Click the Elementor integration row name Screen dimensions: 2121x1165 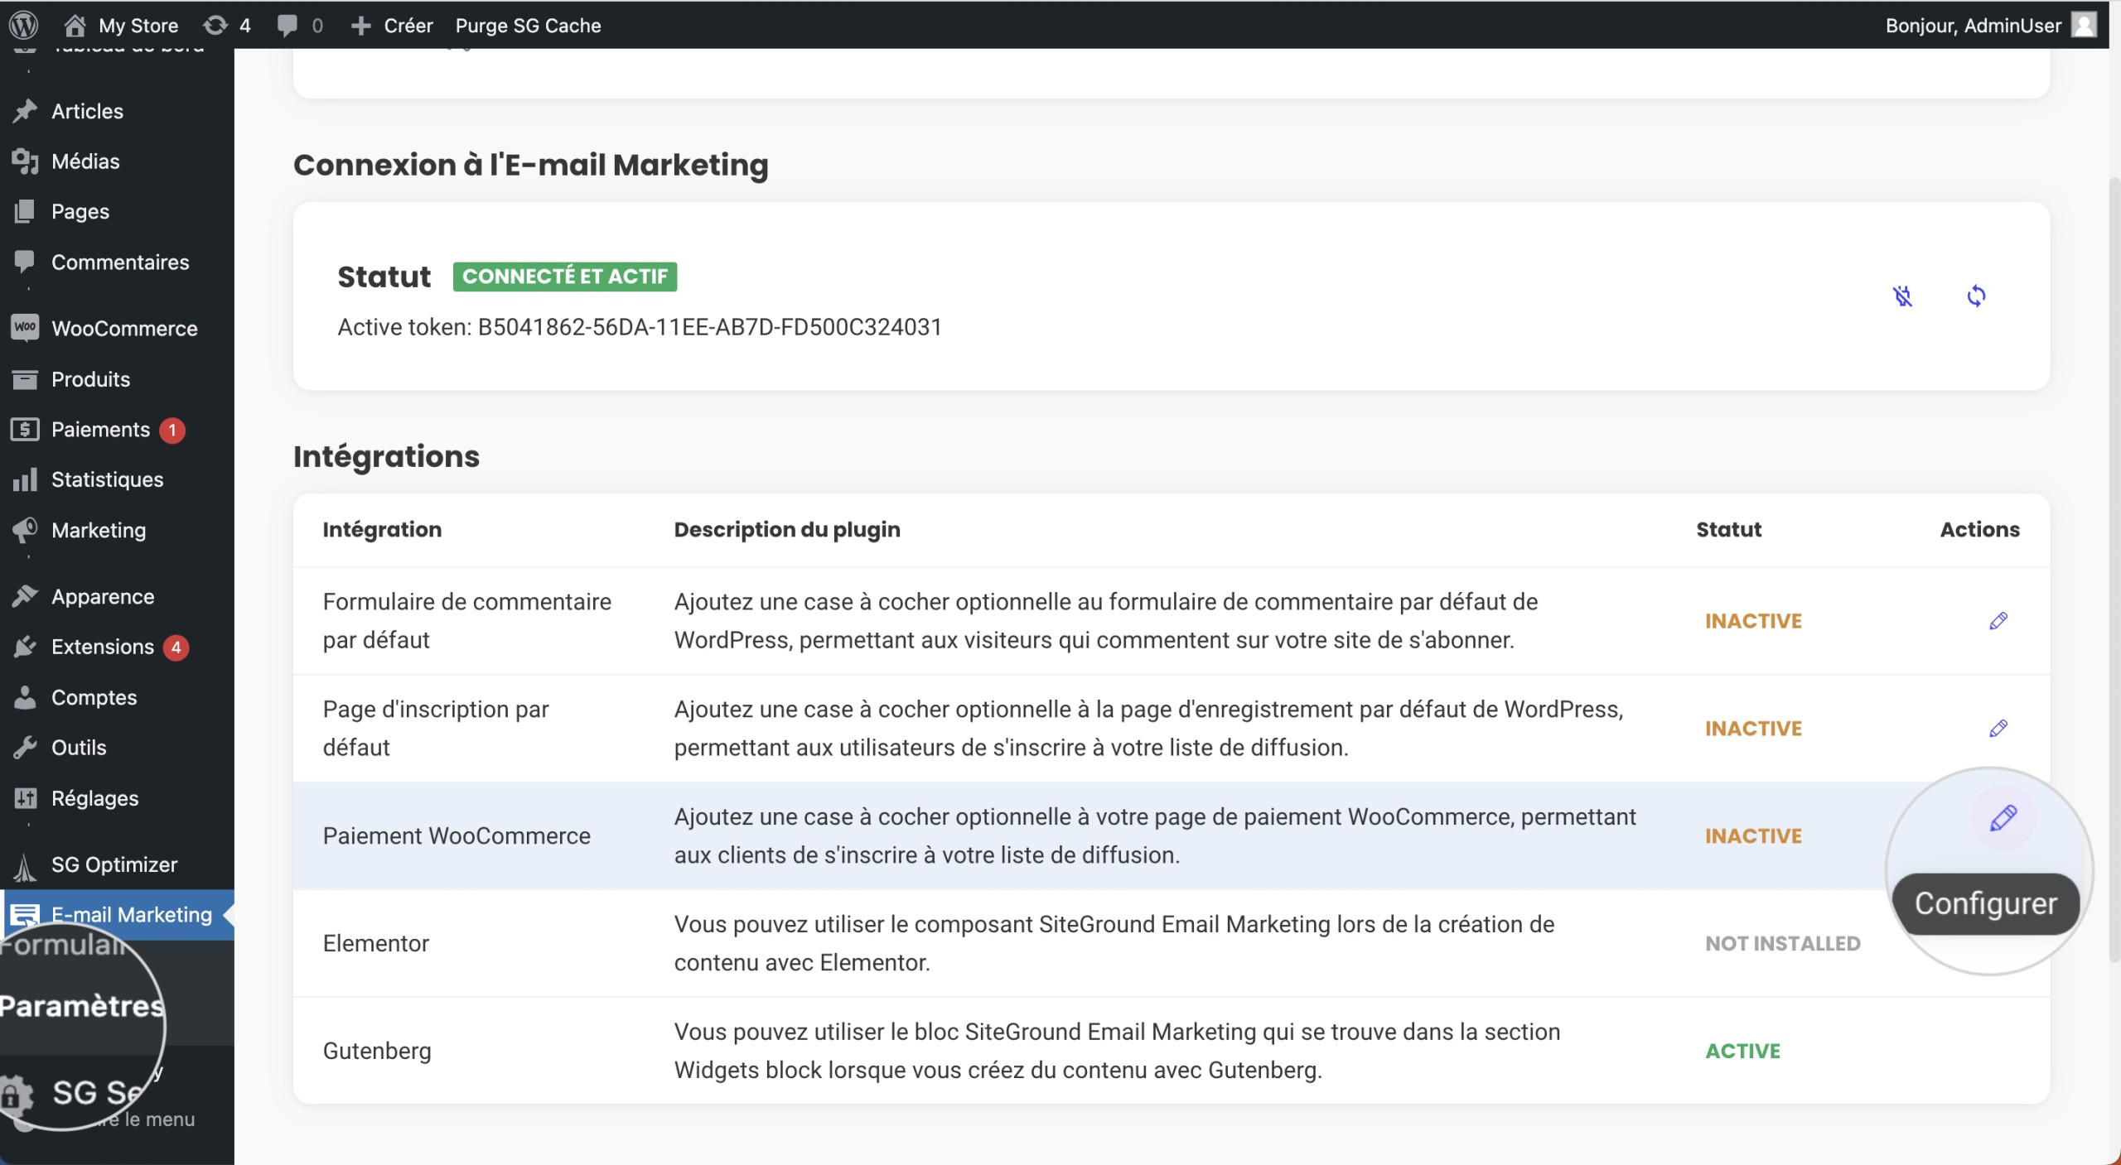pos(376,943)
